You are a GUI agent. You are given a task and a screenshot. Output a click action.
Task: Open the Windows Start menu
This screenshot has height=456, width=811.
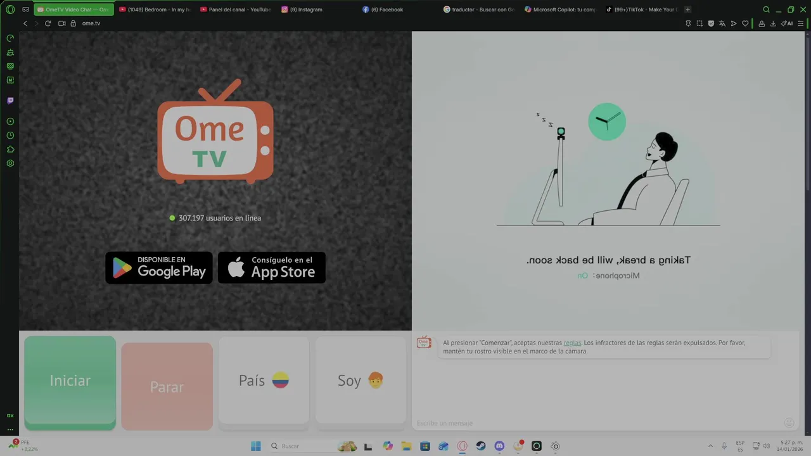coord(256,446)
